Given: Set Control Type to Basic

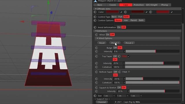Looking at the screenshot, I should coord(114,17).
